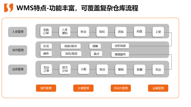Click the 拣货 step box
Viewport: 191px width, 107px height.
click(x=102, y=69)
